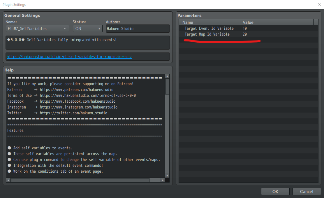
Task: Click the Help horizontal scrollbar thumb
Action: click(80, 180)
